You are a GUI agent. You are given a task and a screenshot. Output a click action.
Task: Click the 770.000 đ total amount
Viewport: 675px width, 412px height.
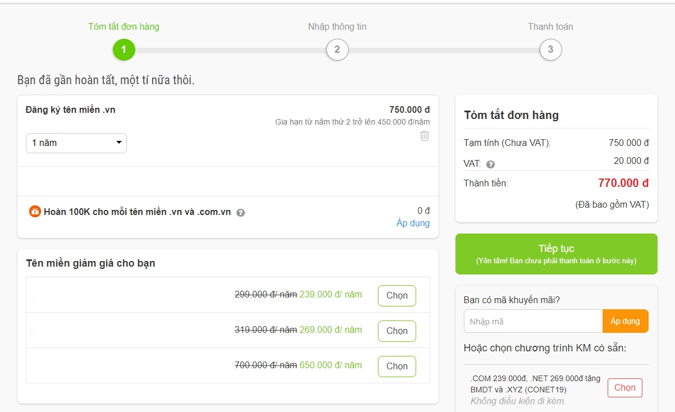pyautogui.click(x=623, y=183)
